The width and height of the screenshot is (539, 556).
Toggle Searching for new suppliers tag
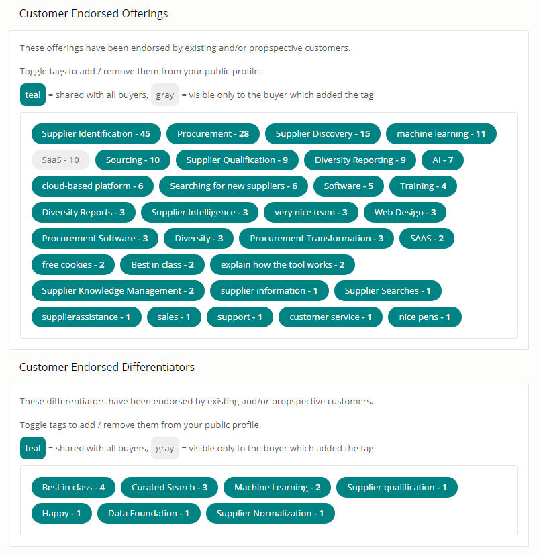tap(234, 186)
